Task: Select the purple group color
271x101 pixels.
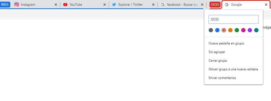Action: click(250, 30)
